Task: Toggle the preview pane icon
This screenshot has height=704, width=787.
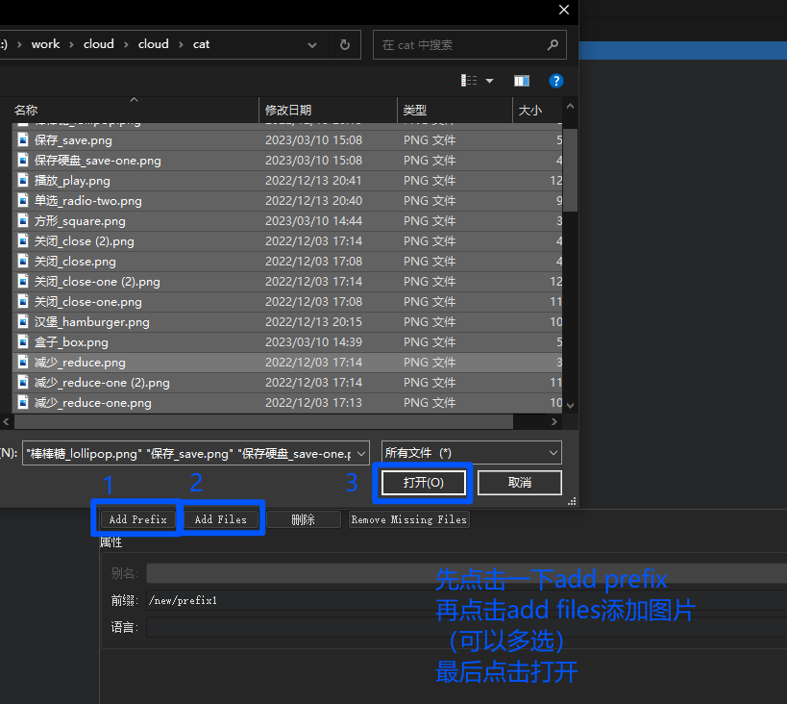Action: click(x=522, y=81)
